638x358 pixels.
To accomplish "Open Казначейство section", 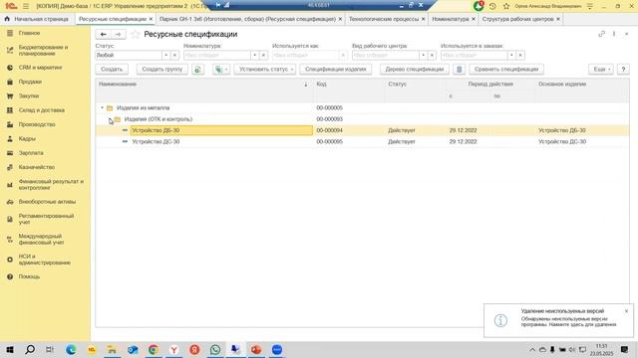I will coord(36,167).
